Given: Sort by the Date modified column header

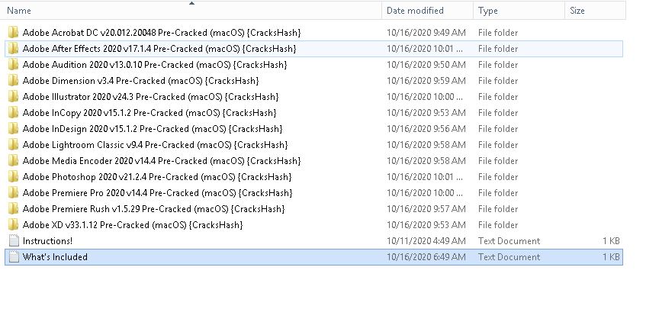Looking at the screenshot, I should [x=415, y=11].
